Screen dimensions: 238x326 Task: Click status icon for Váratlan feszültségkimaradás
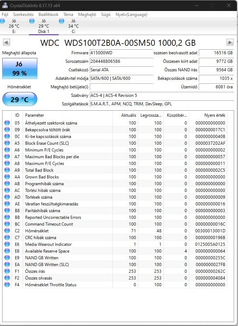(x=7, y=204)
